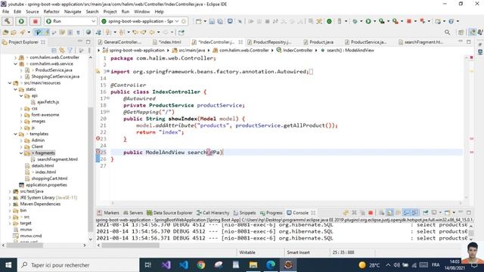Switch to the ProductService.java editor tab
Viewport: 484px width, 272px height.
(x=366, y=42)
